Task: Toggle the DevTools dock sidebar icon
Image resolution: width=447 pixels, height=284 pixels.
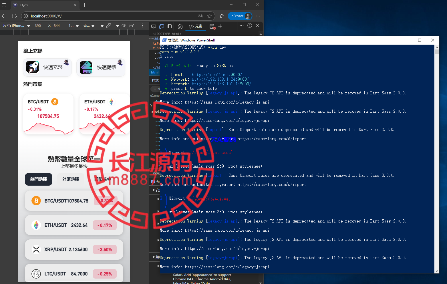Action: tap(170, 26)
